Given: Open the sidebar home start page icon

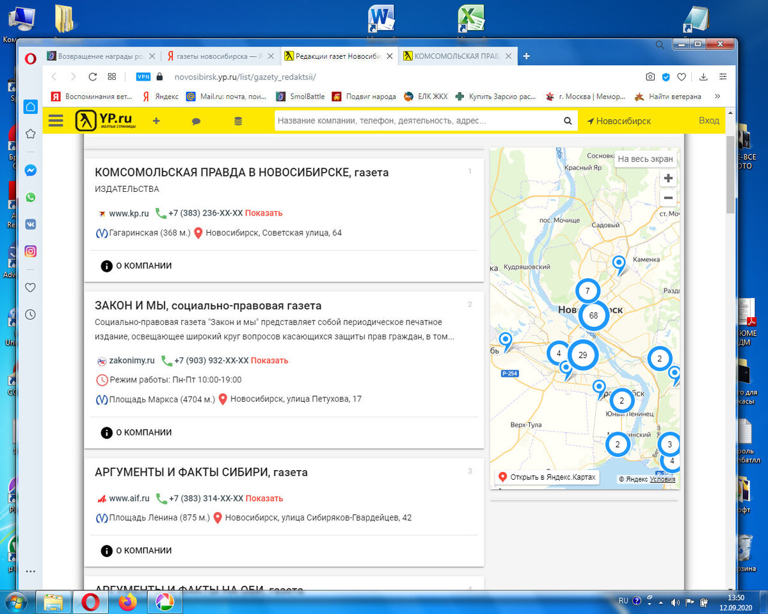Looking at the screenshot, I should coord(30,107).
